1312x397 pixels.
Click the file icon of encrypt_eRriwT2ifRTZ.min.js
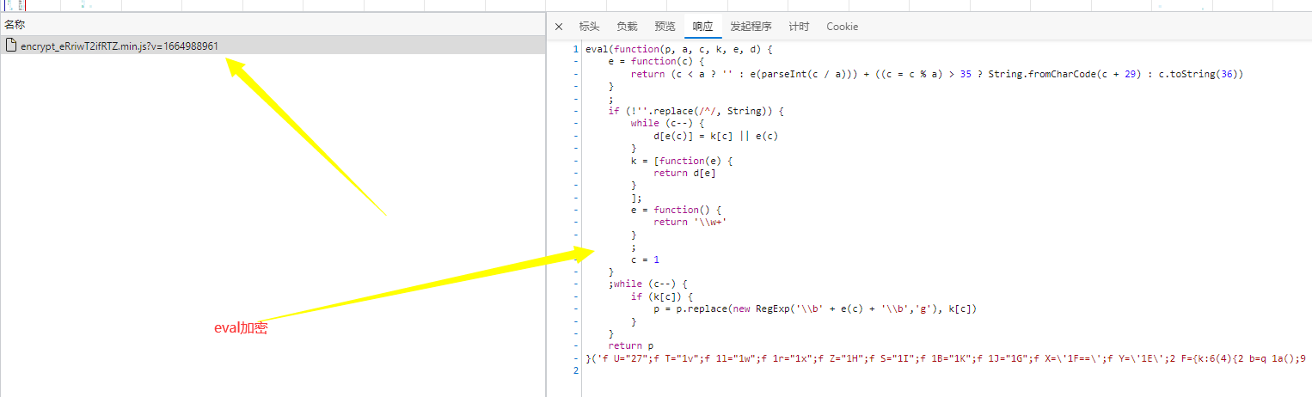12,46
